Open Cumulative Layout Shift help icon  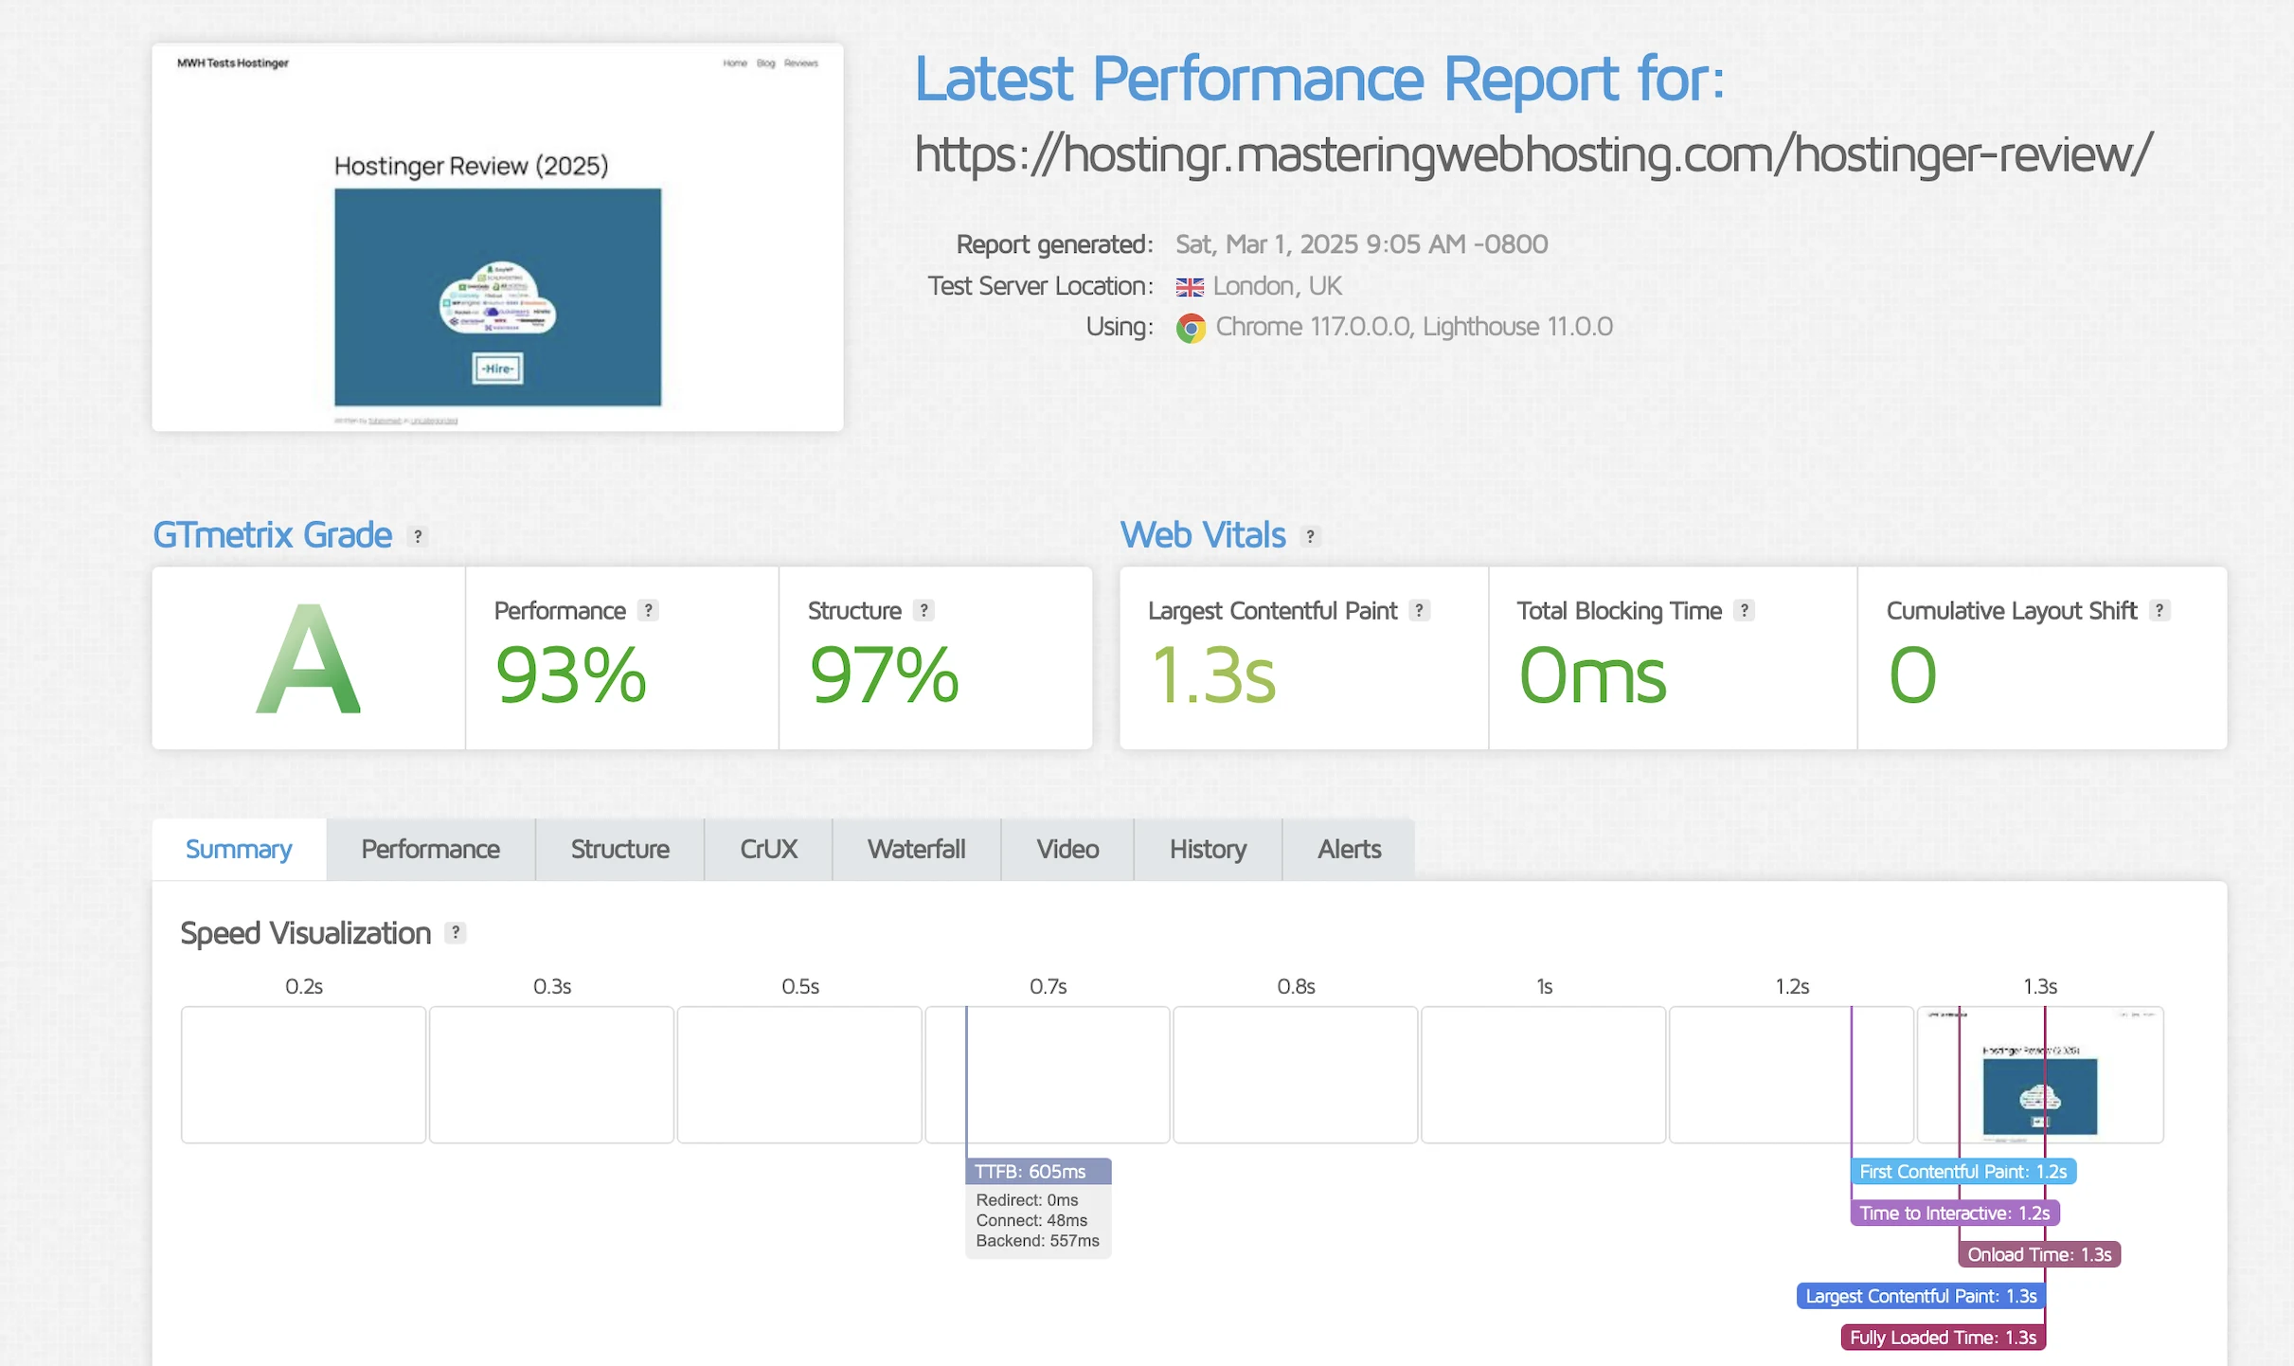[x=2159, y=611]
